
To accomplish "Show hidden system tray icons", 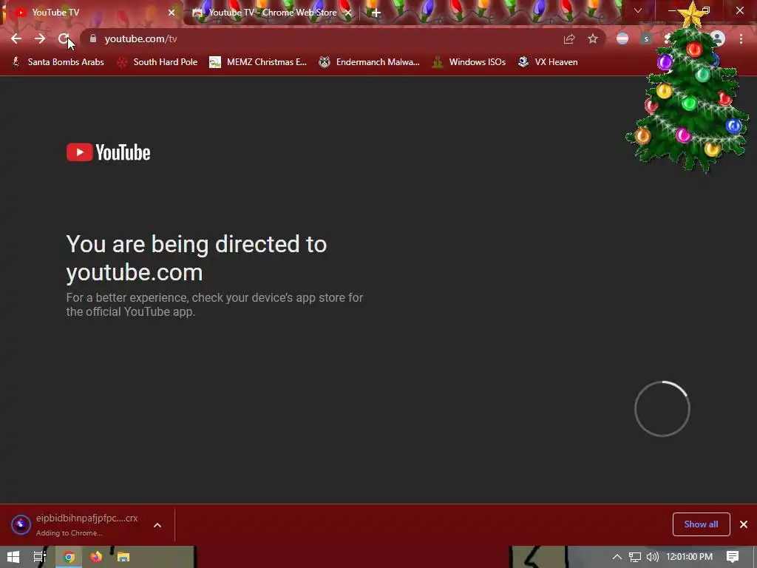I will pos(617,557).
